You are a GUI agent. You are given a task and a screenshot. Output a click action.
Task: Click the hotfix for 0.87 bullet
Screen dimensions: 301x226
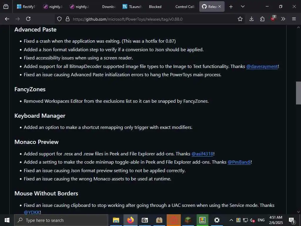click(100, 41)
